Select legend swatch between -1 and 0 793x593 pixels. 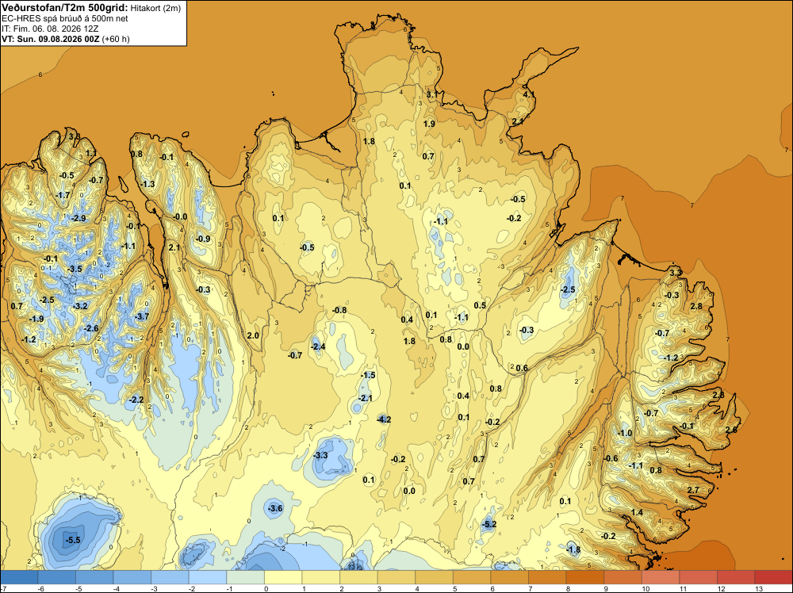tap(245, 577)
